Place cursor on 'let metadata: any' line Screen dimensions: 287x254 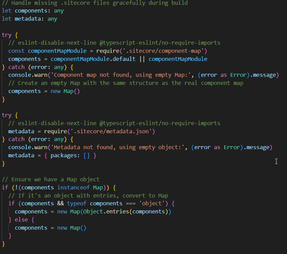pos(29,19)
